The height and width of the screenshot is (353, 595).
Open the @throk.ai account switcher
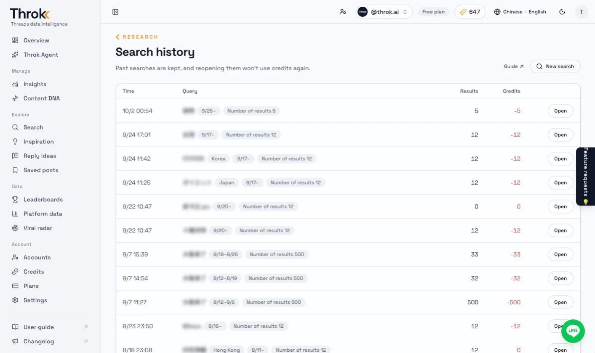click(384, 12)
